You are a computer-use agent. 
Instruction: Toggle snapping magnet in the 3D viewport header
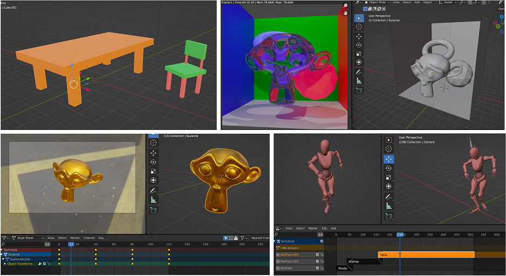470,2
